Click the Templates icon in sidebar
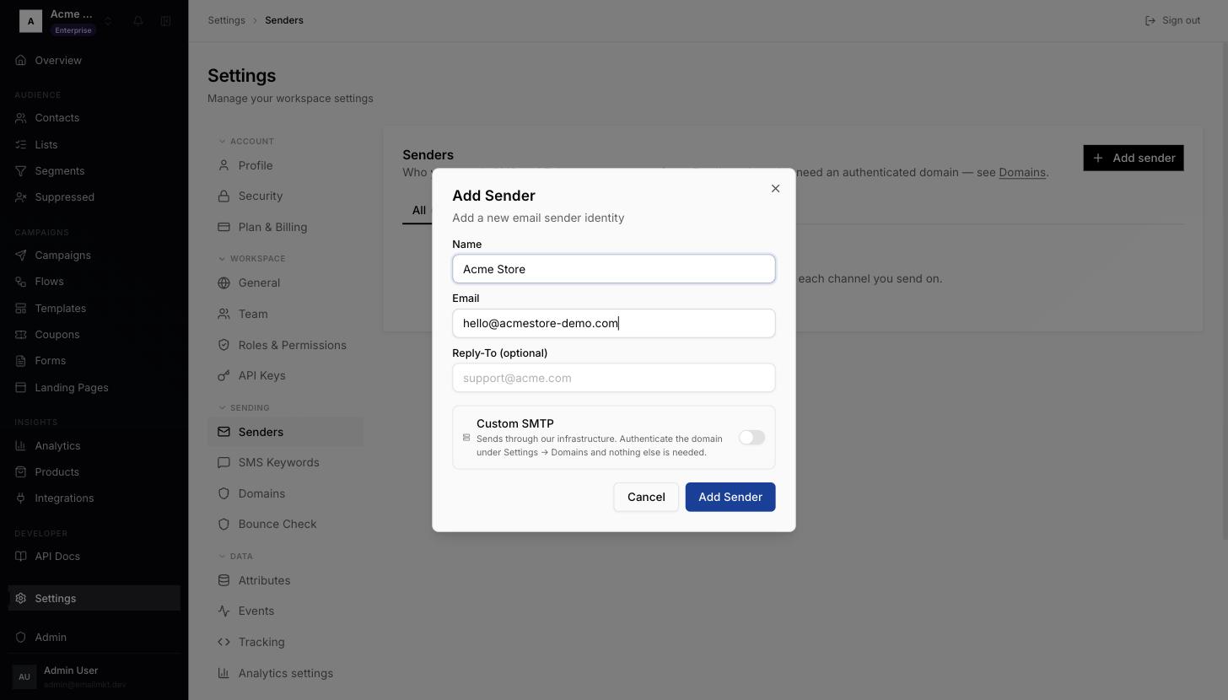 coord(21,308)
